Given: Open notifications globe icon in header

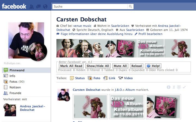Looking at the screenshot, I should coord(45,7).
